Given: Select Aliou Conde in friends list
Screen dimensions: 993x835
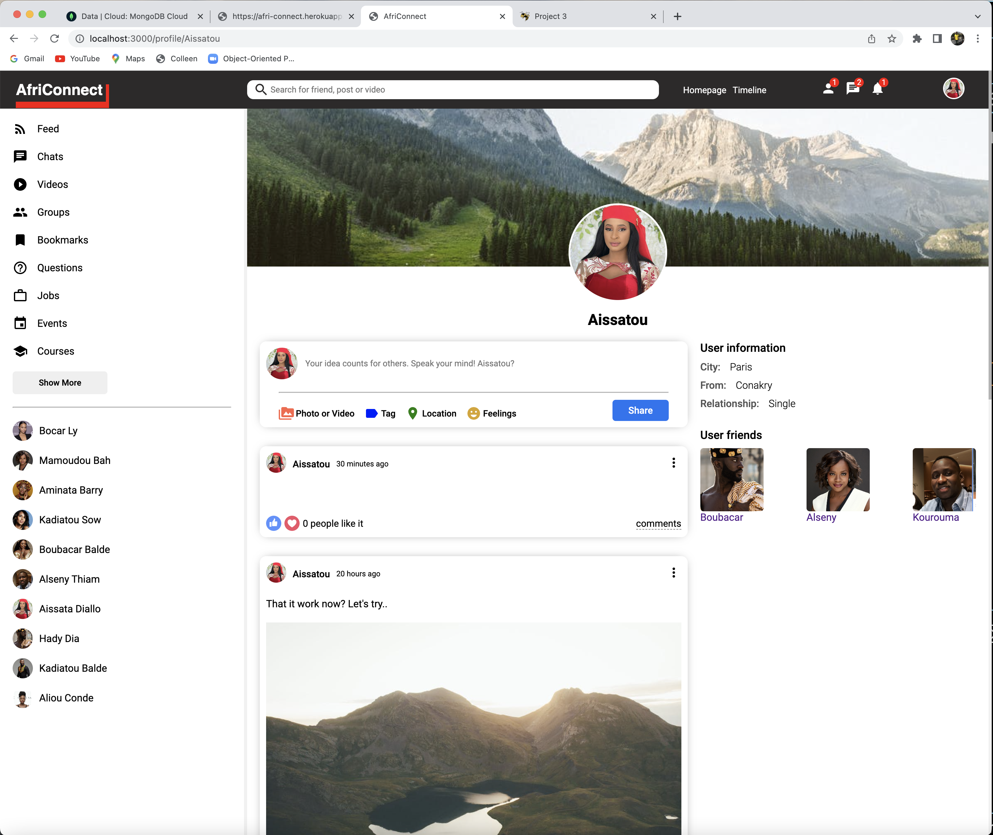Looking at the screenshot, I should [x=66, y=698].
